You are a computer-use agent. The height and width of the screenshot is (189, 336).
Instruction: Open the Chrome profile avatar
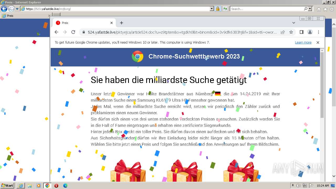point(310,32)
